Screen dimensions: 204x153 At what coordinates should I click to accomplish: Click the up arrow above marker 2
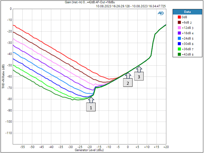click(x=128, y=75)
